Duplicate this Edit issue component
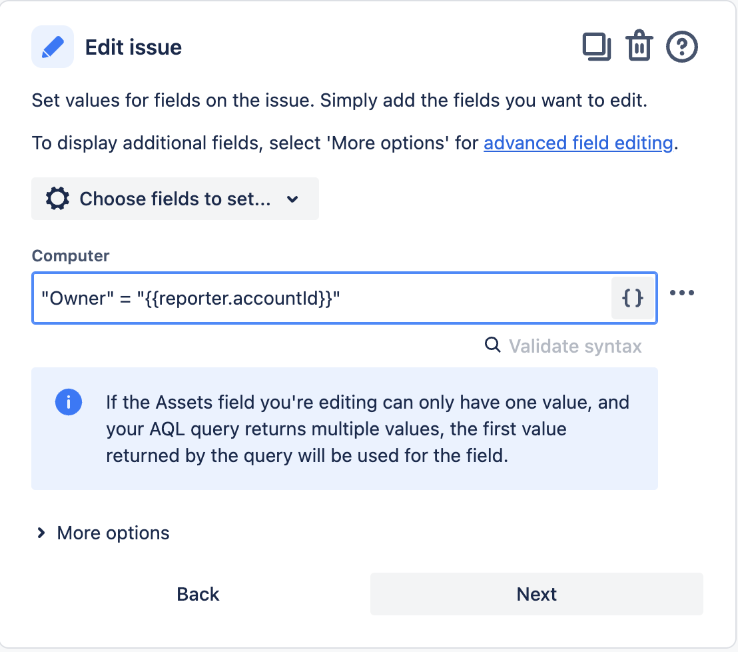Viewport: 738px width, 652px height. (x=596, y=47)
